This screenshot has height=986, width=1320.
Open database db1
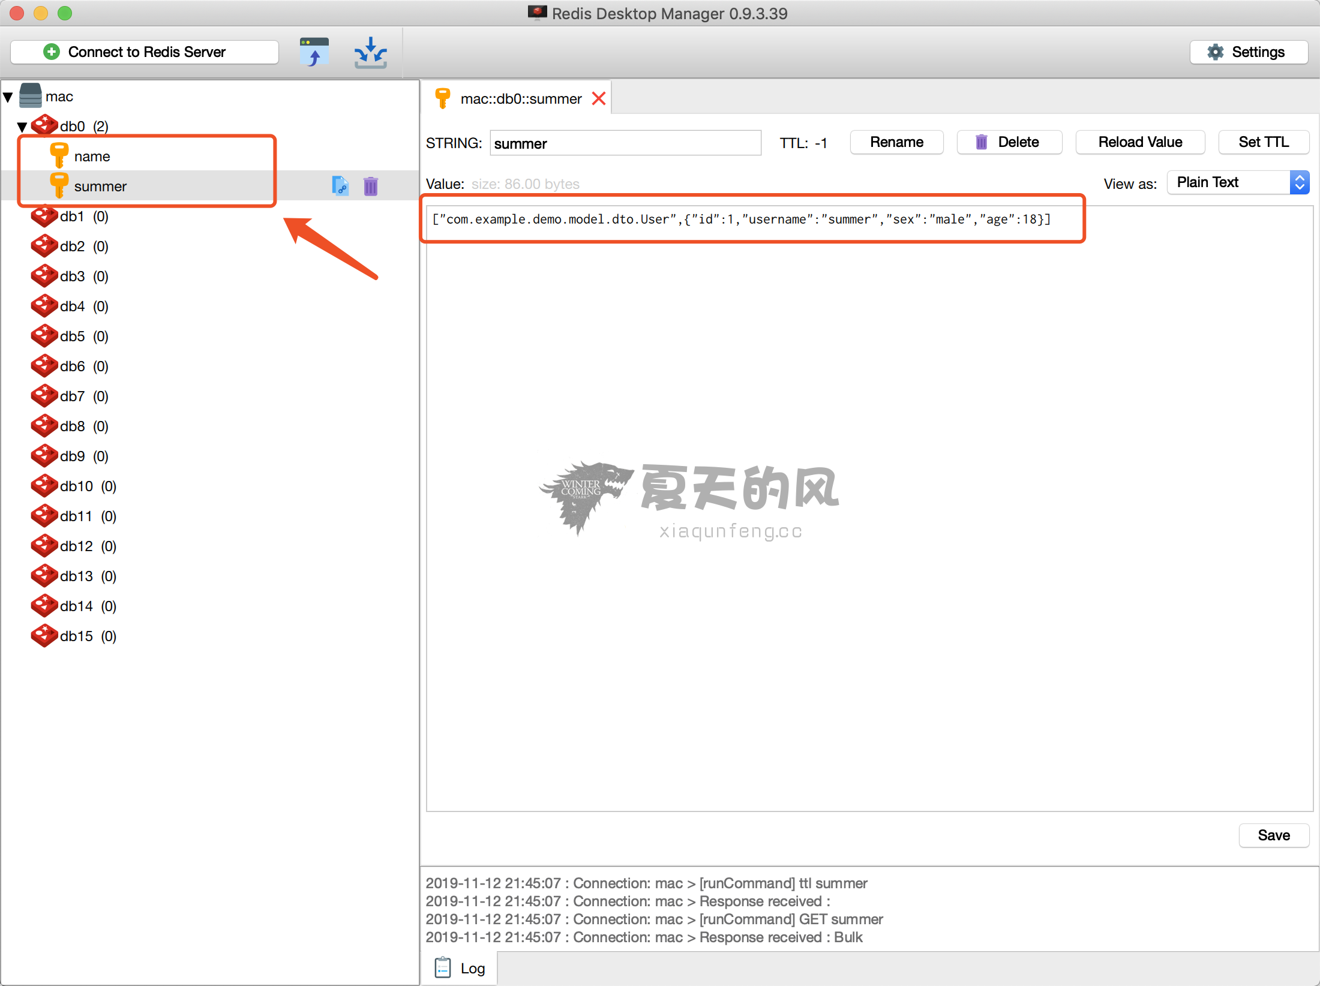click(84, 217)
